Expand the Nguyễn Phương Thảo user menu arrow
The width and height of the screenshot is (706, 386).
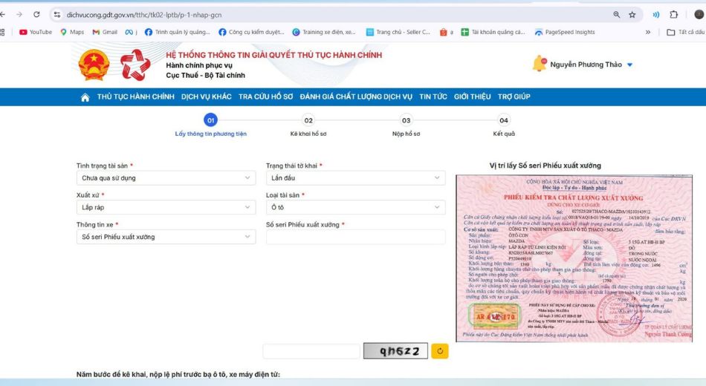click(x=630, y=65)
